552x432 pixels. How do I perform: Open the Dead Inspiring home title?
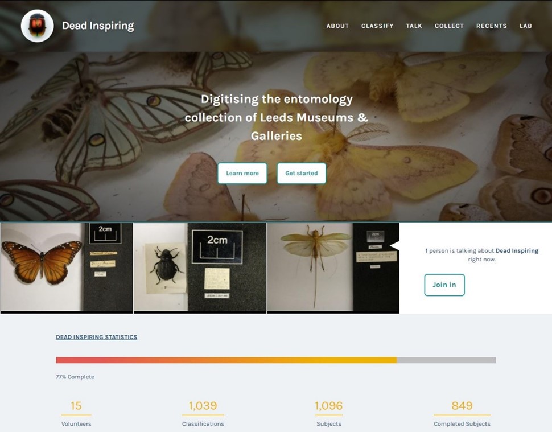point(98,26)
